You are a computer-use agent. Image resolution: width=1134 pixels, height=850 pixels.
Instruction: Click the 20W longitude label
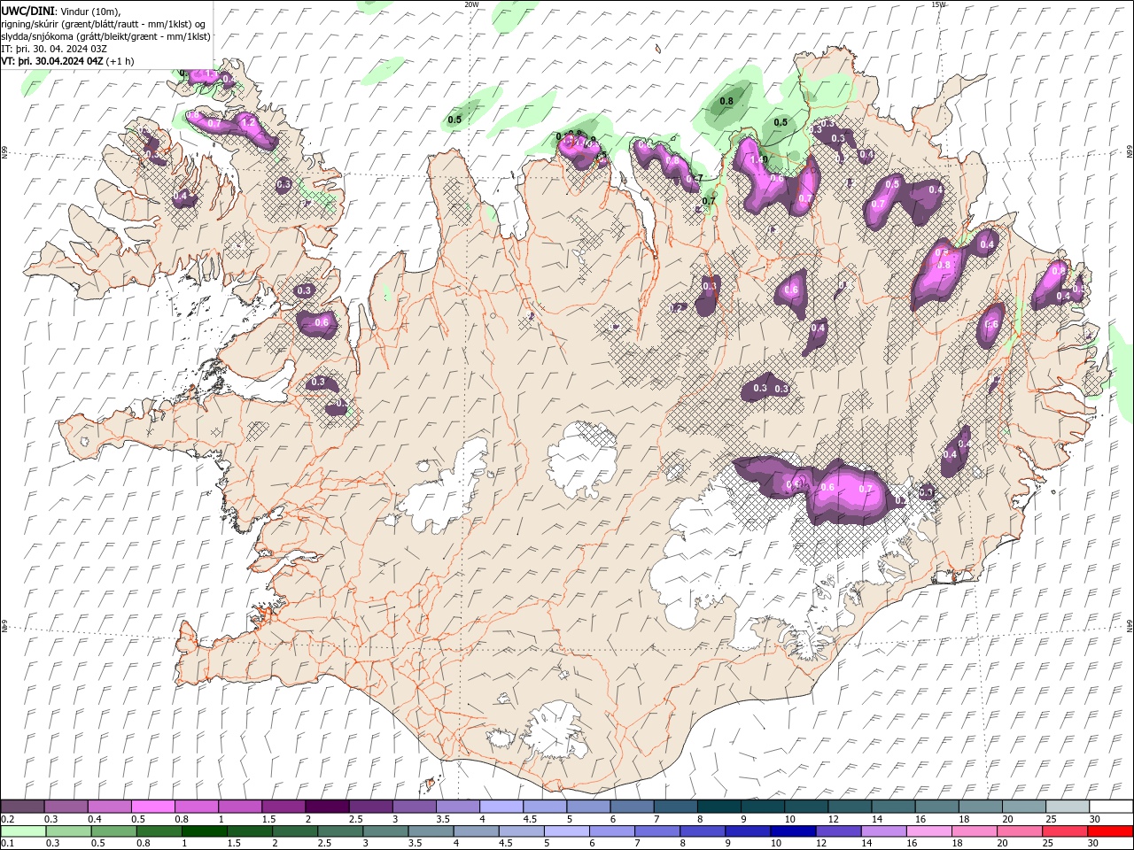(x=471, y=4)
